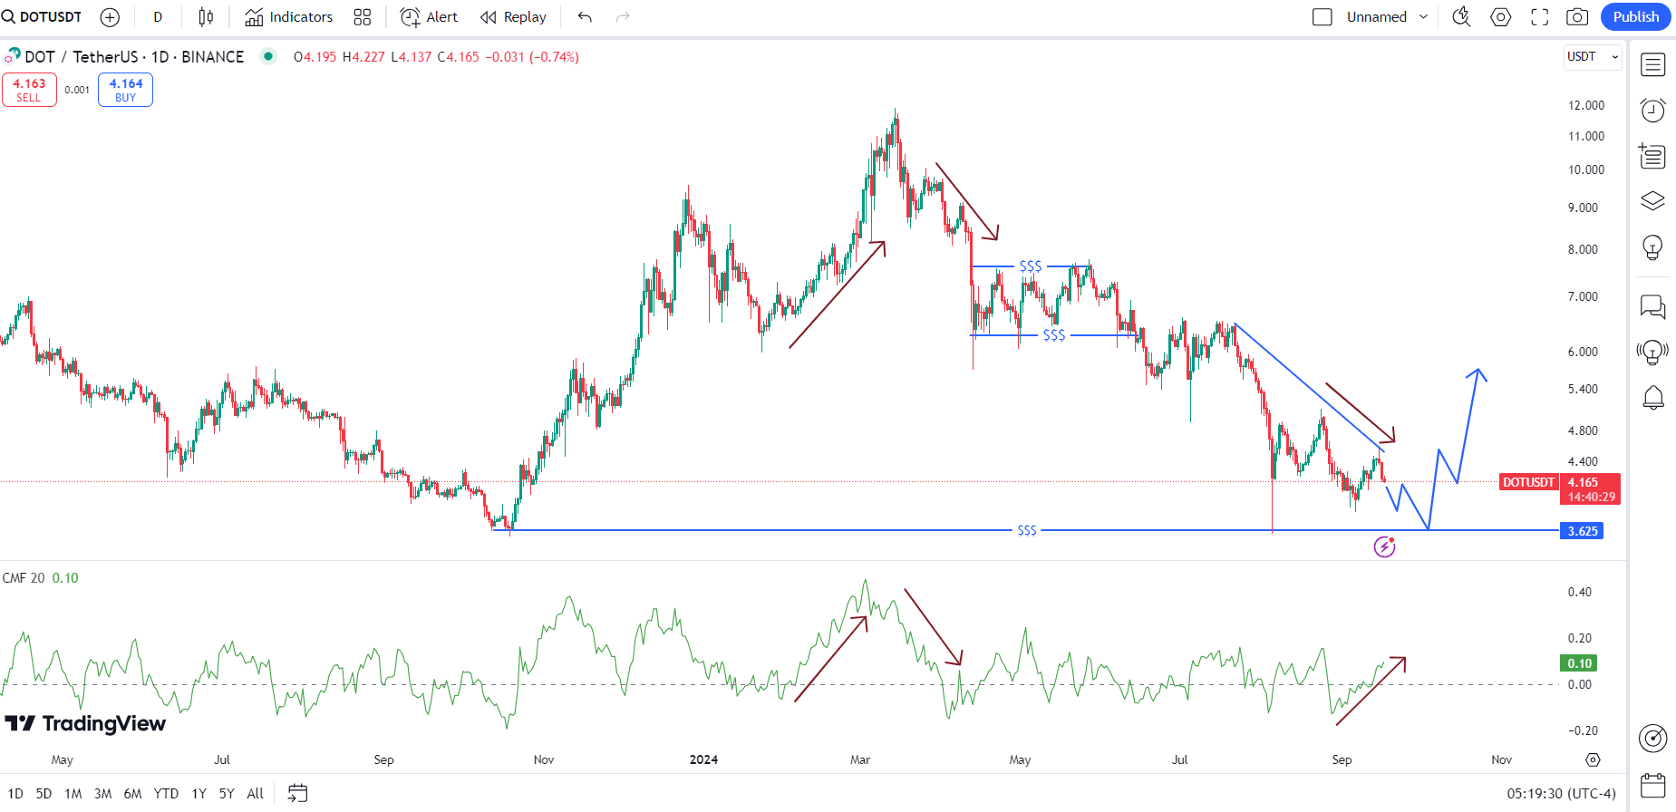Image resolution: width=1676 pixels, height=812 pixels.
Task: Start bar Replay mode
Action: coord(514,17)
